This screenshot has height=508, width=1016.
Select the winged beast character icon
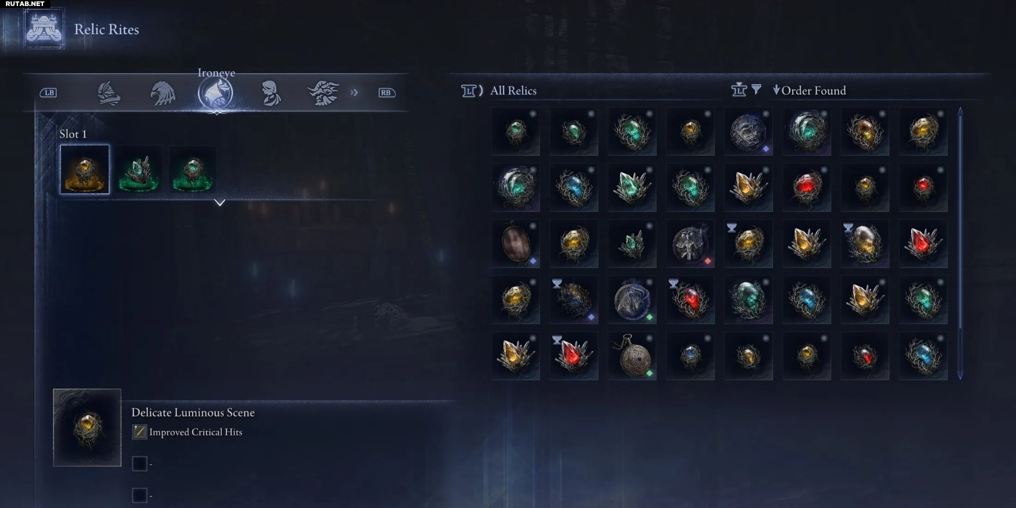pyautogui.click(x=323, y=93)
